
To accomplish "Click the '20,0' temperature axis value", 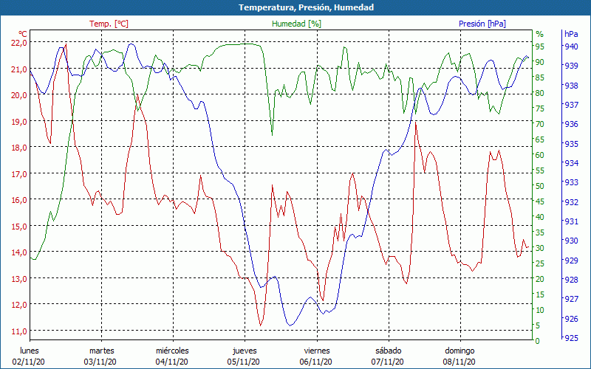I will [19, 95].
